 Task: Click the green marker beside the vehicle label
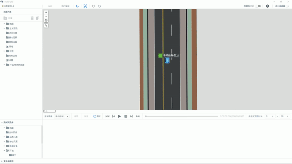coord(160,55)
